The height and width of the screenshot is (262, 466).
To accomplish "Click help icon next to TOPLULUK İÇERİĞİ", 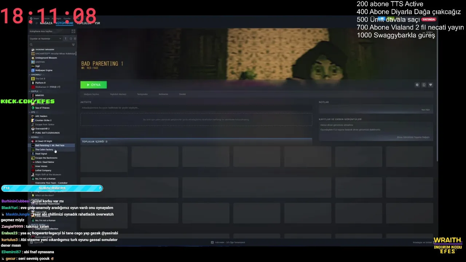I will click(106, 142).
